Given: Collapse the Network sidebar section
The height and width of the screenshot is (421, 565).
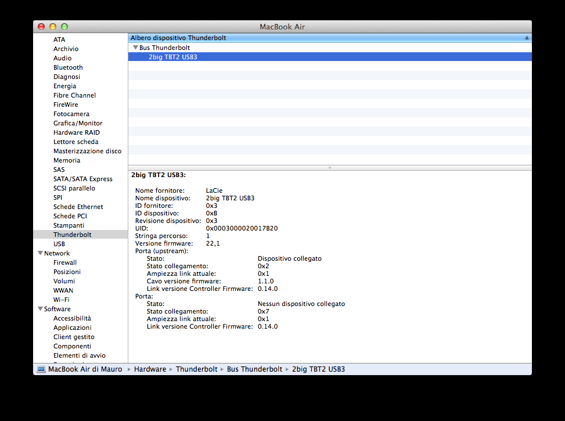Looking at the screenshot, I should point(41,253).
